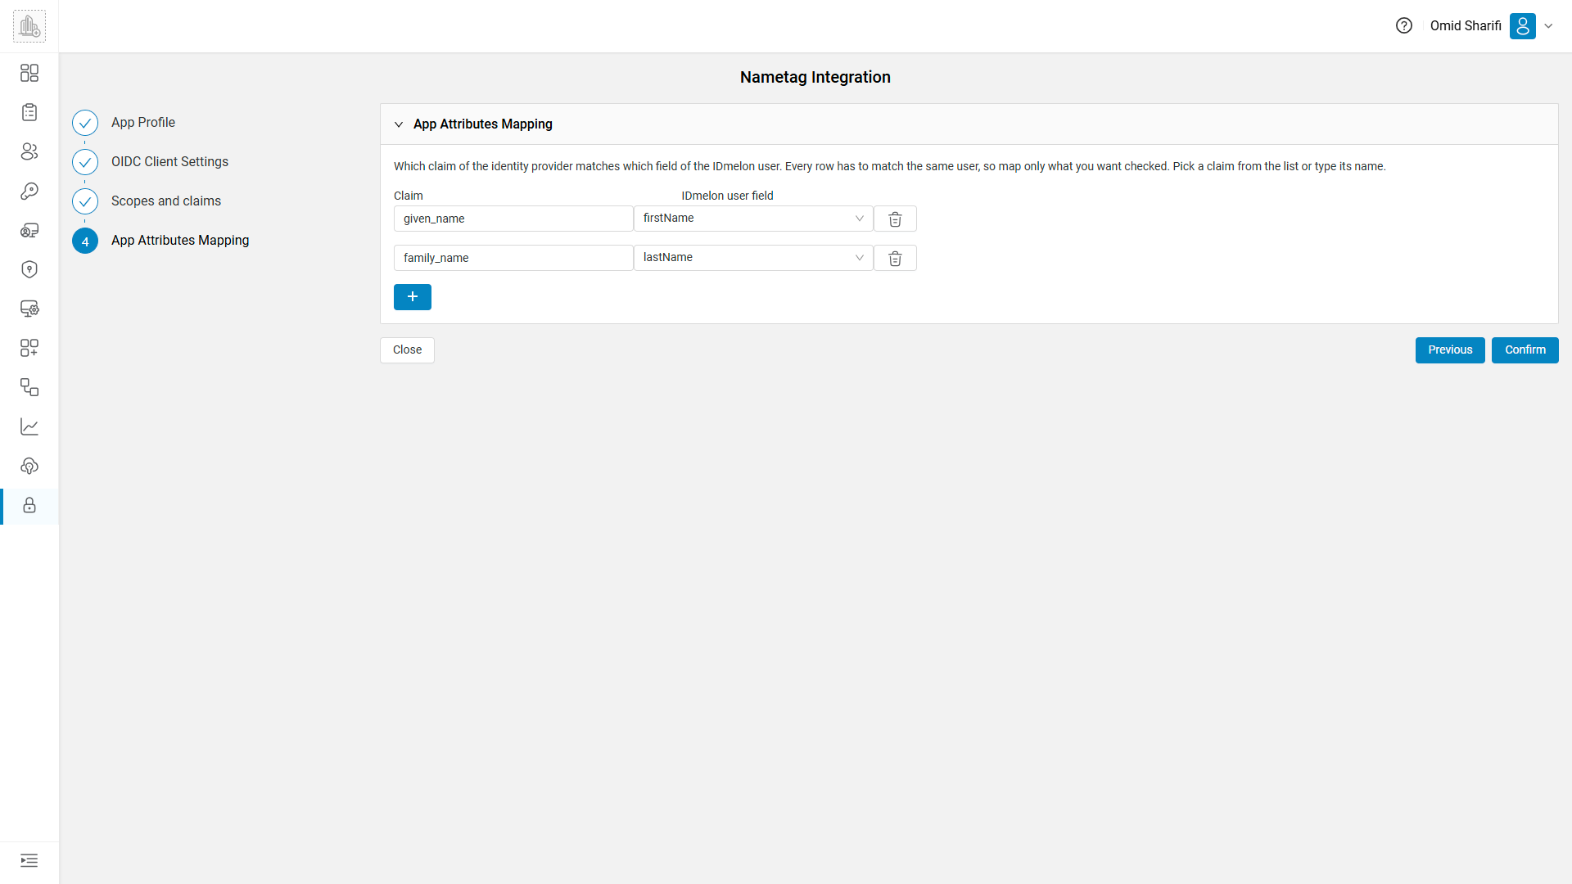Click the Previous button
The image size is (1572, 884).
pos(1450,350)
